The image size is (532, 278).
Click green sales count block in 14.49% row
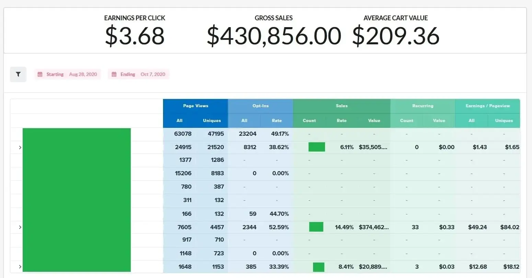[x=316, y=227]
